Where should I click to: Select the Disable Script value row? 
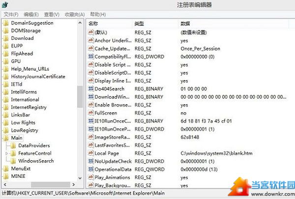[x=187, y=65]
